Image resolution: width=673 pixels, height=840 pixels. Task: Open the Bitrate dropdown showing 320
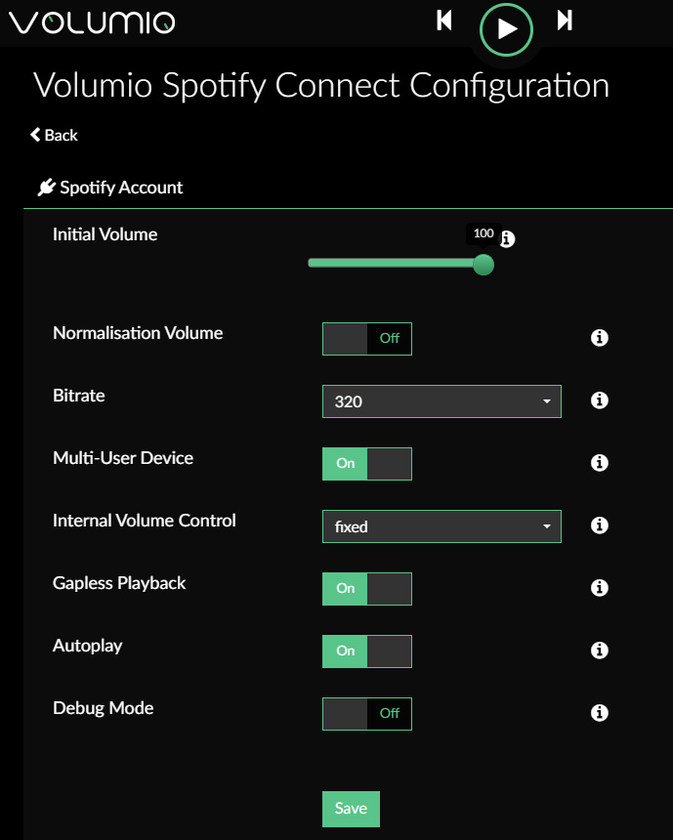click(x=442, y=401)
